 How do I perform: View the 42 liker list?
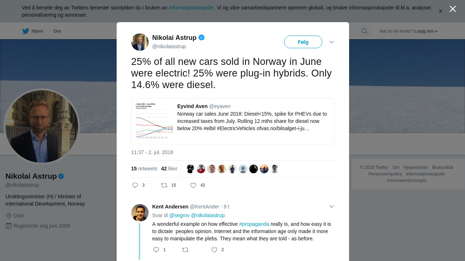click(x=169, y=169)
